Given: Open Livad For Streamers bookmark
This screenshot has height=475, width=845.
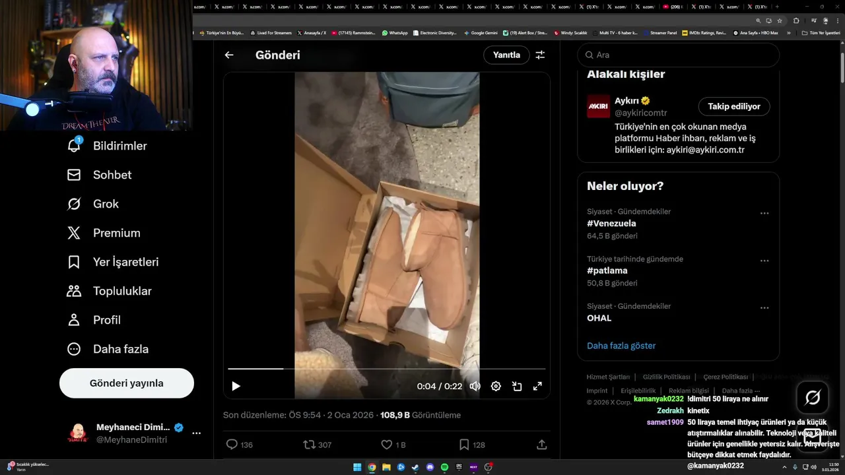Looking at the screenshot, I should pyautogui.click(x=271, y=32).
